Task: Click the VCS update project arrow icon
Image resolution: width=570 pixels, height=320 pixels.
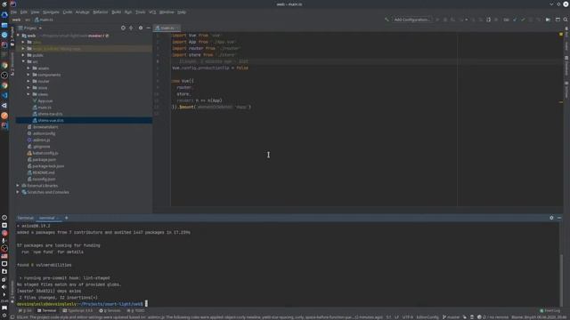Action: (515, 20)
